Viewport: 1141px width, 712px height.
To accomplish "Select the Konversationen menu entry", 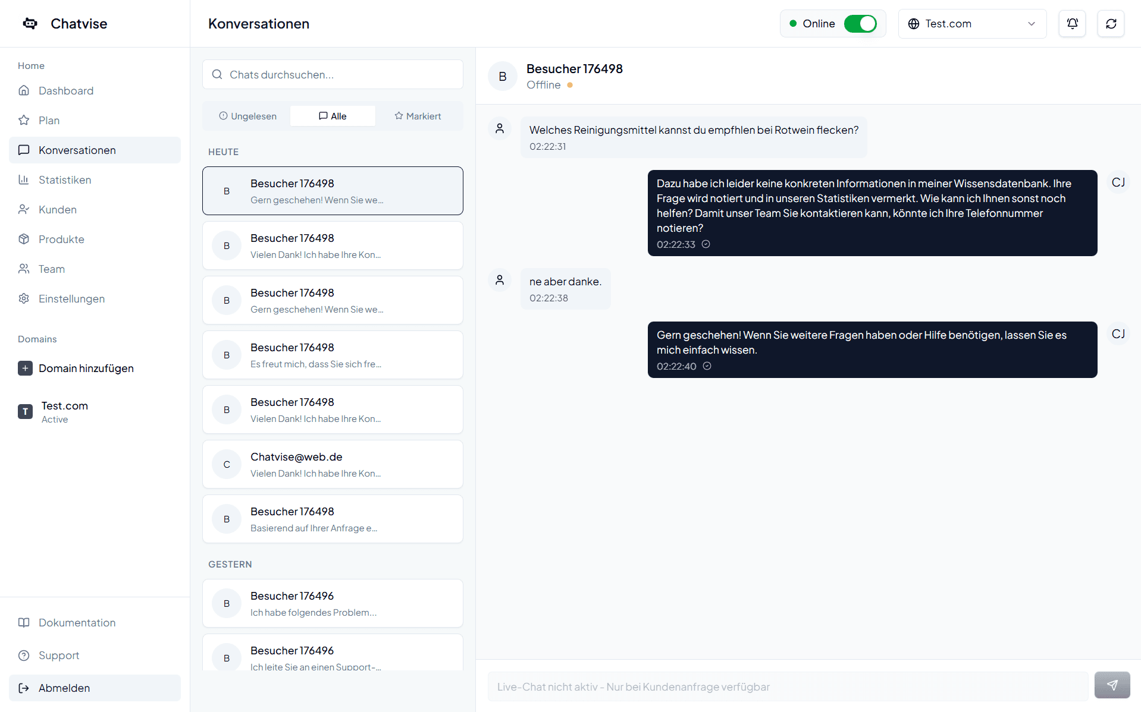I will [77, 150].
